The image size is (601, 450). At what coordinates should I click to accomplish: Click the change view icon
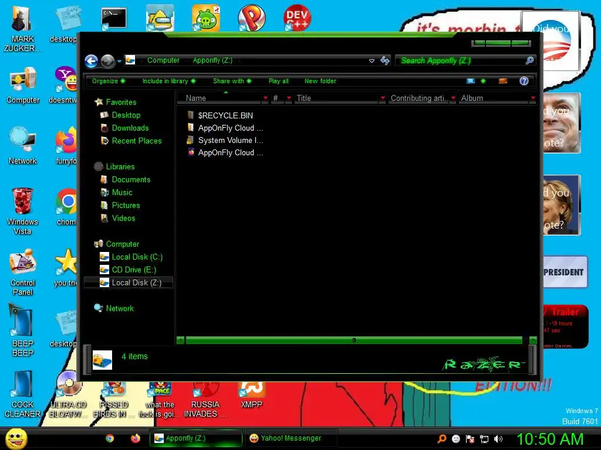471,81
